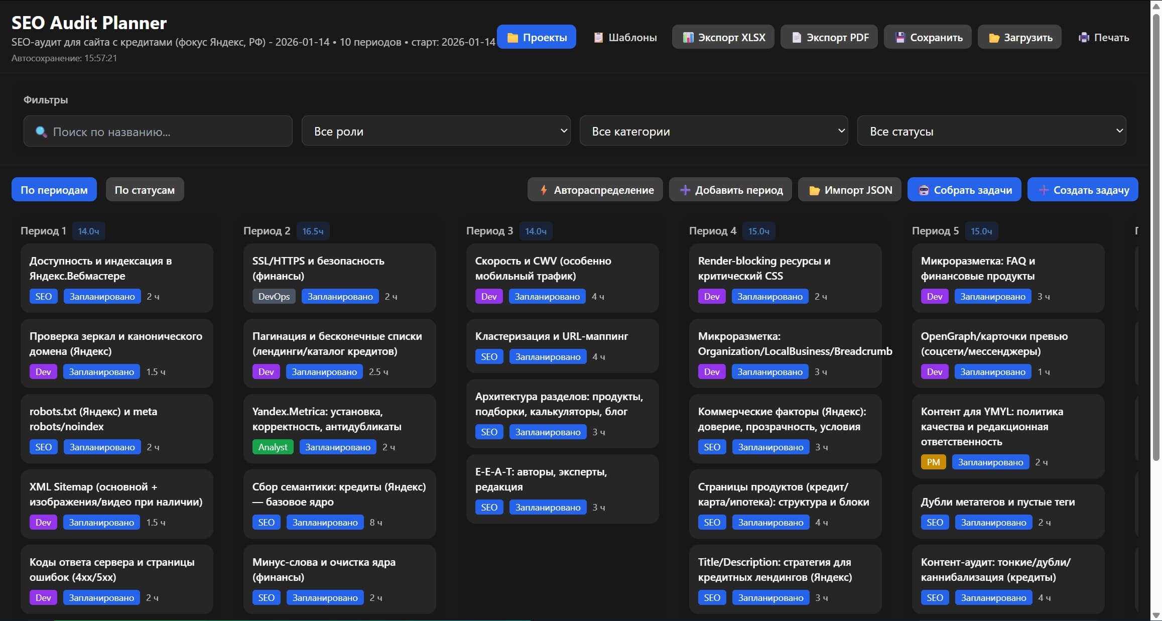Click the Экспорт XLSX spreadsheet icon

click(688, 37)
